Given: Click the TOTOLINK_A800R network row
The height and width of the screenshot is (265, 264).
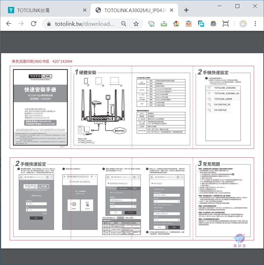Looking at the screenshot, I should (x=223, y=99).
